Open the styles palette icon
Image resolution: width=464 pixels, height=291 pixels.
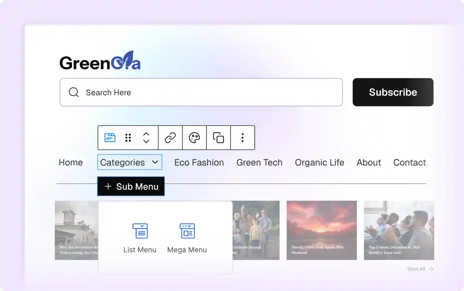(x=194, y=137)
